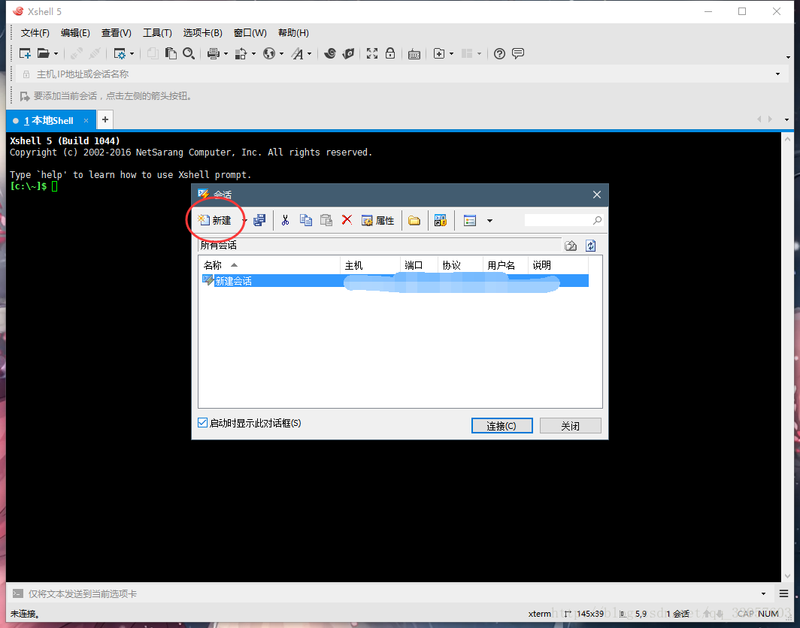Click the Find magnifier icon in main toolbar
The width and height of the screenshot is (800, 628).
tap(189, 53)
